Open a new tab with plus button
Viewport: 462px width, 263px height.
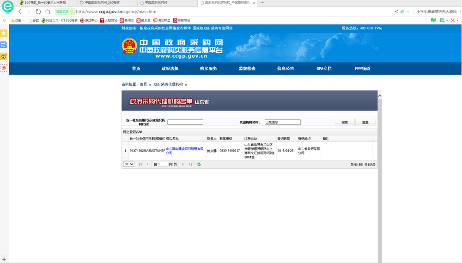(x=262, y=3)
